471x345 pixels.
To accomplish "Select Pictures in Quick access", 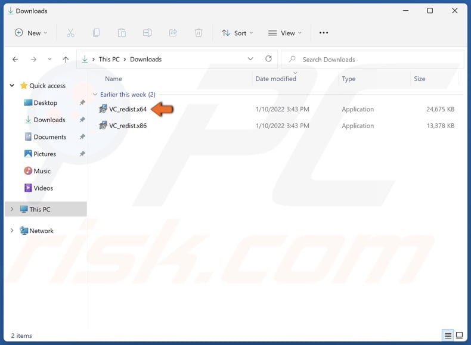I will [45, 154].
